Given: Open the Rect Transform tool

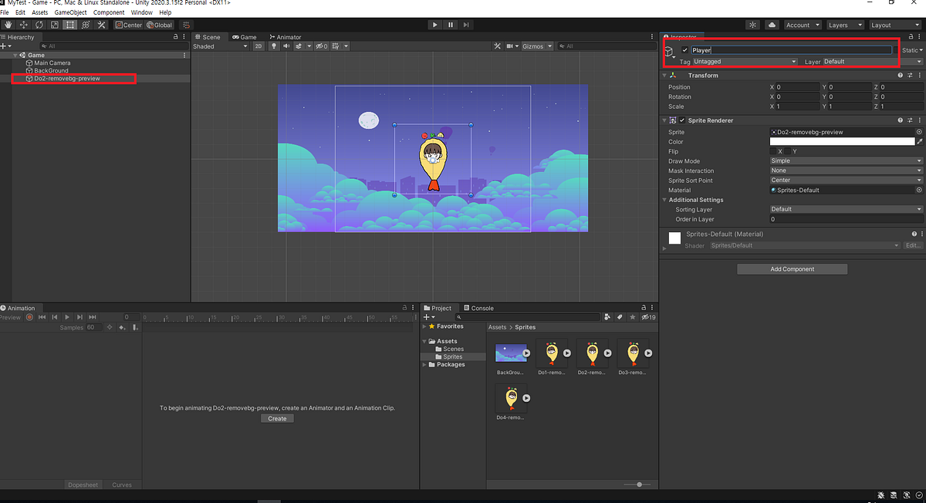Looking at the screenshot, I should click(70, 25).
